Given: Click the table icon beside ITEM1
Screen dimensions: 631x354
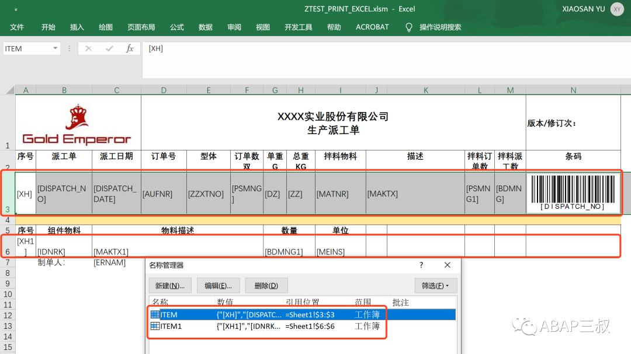Looking at the screenshot, I should pyautogui.click(x=155, y=326).
